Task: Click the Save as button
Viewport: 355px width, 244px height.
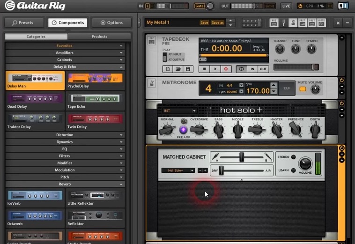Action: [x=217, y=22]
